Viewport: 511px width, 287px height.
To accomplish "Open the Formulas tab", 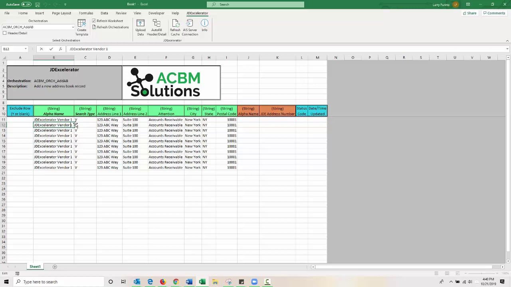I will (86, 13).
